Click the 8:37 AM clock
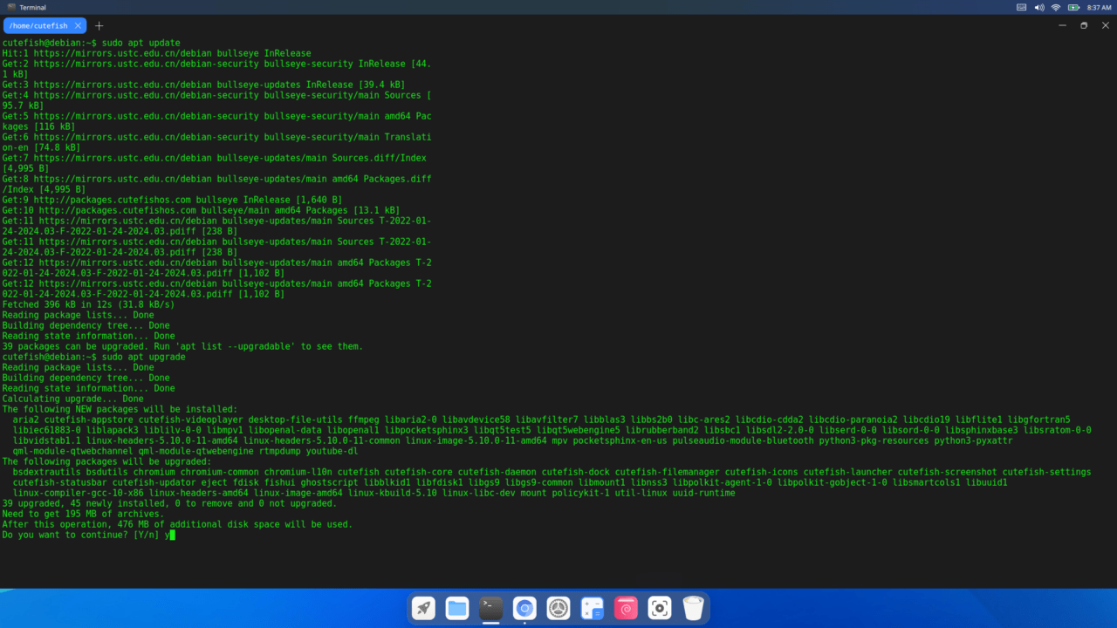 (1099, 7)
